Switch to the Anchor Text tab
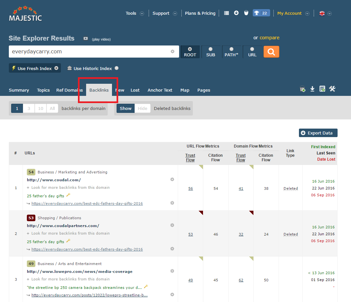Viewport: 351px width, 302px height. pos(160,90)
